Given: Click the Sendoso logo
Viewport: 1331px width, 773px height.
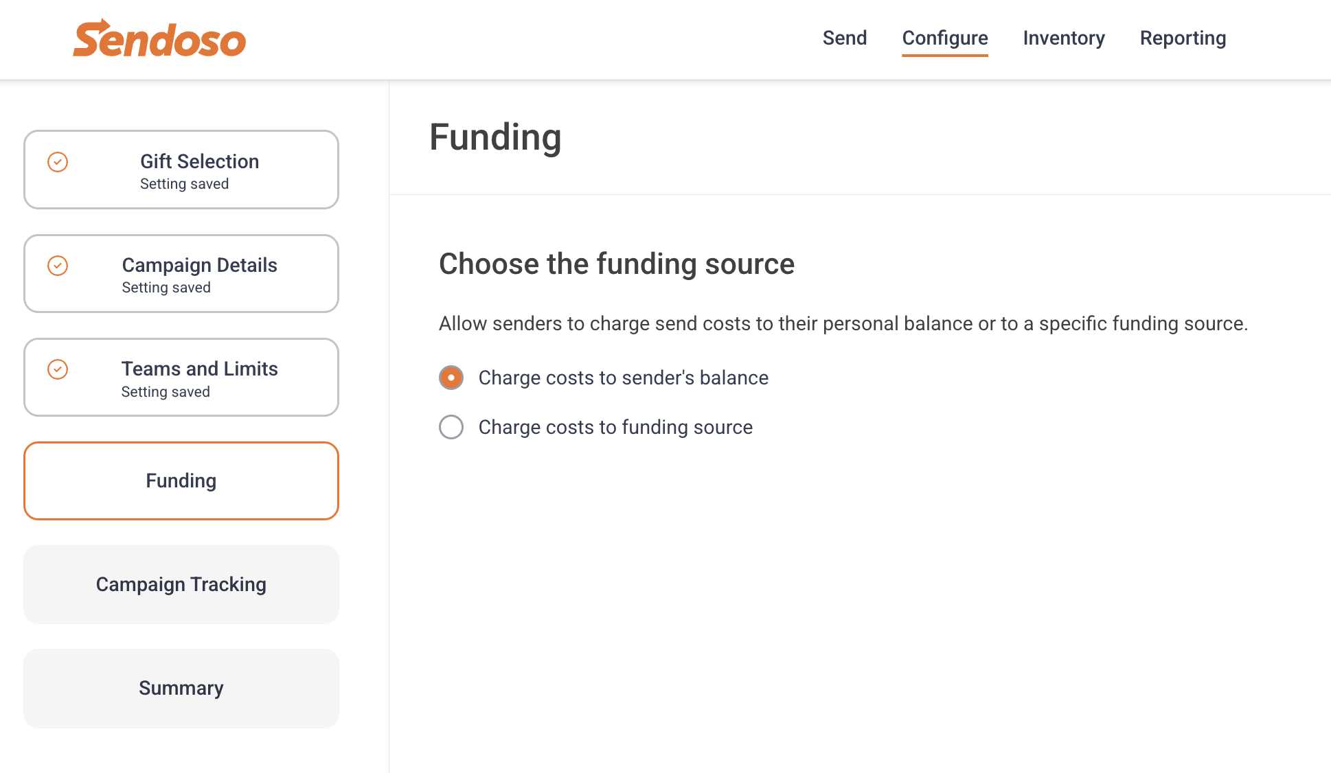Looking at the screenshot, I should (159, 38).
